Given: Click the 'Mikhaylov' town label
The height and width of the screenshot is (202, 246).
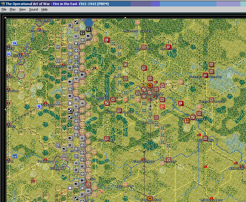Looking at the screenshot, I should click(x=211, y=200).
